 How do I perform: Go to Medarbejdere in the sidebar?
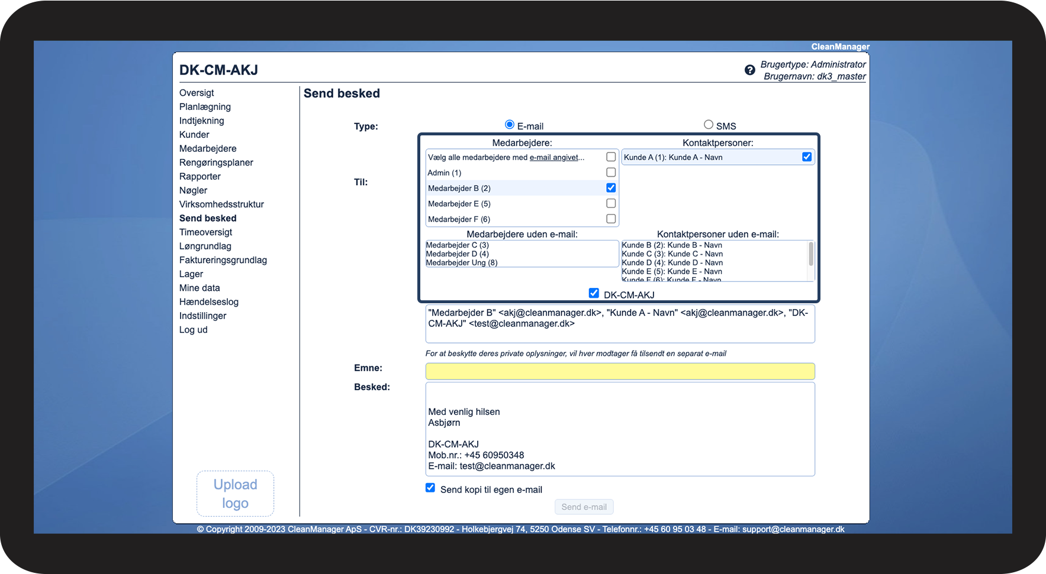208,149
